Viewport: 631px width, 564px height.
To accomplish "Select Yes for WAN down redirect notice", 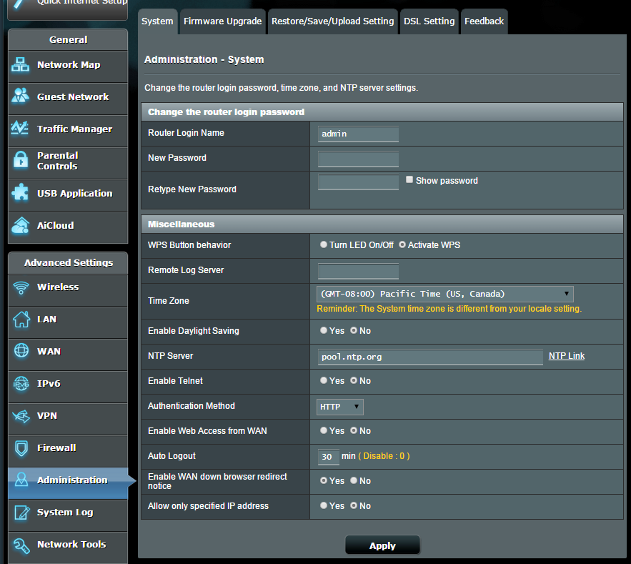I will 324,480.
